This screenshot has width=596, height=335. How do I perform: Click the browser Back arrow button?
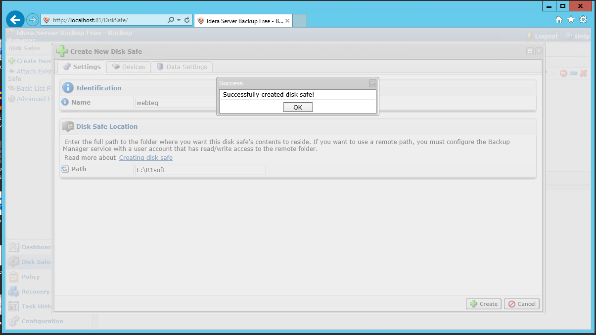tap(15, 20)
